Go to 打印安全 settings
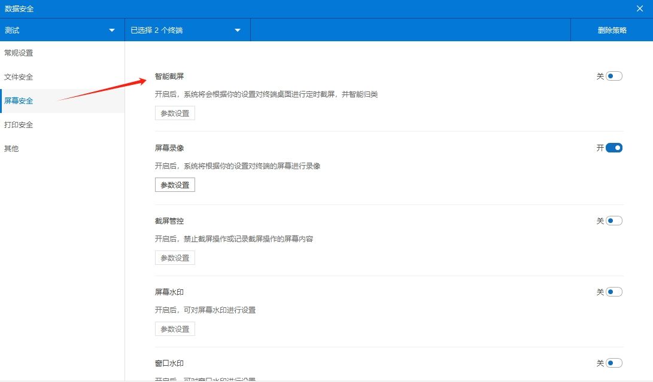The image size is (653, 382). 62,125
